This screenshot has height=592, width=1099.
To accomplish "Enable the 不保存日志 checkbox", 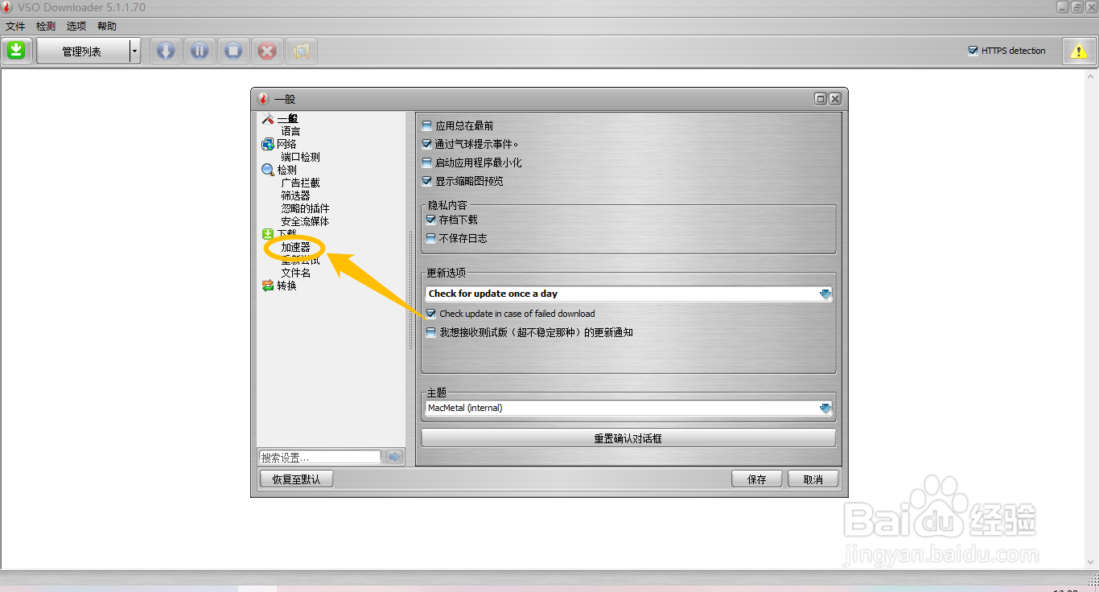I will point(431,238).
